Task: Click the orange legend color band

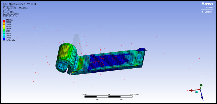Action: [x=4, y=23]
